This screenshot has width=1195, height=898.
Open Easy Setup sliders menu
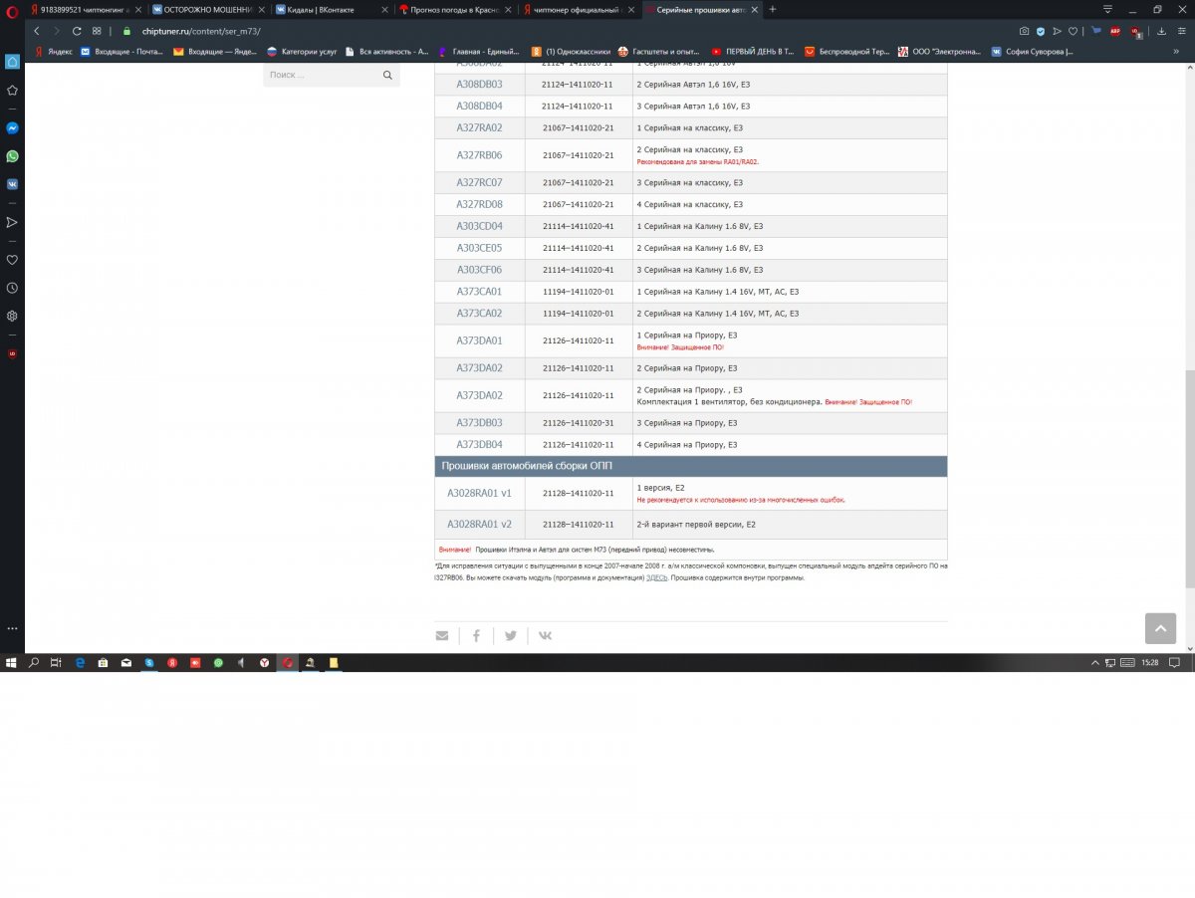pyautogui.click(x=1181, y=31)
